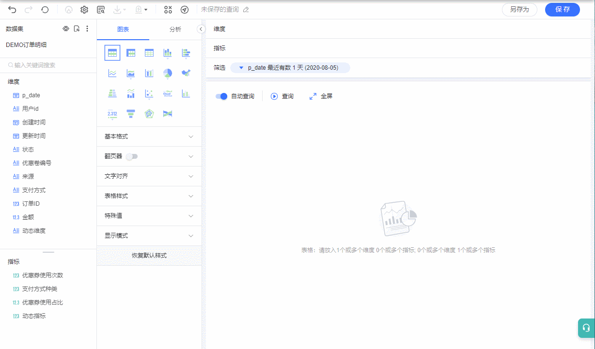Click the undo arrow in the toolbar

click(x=12, y=10)
